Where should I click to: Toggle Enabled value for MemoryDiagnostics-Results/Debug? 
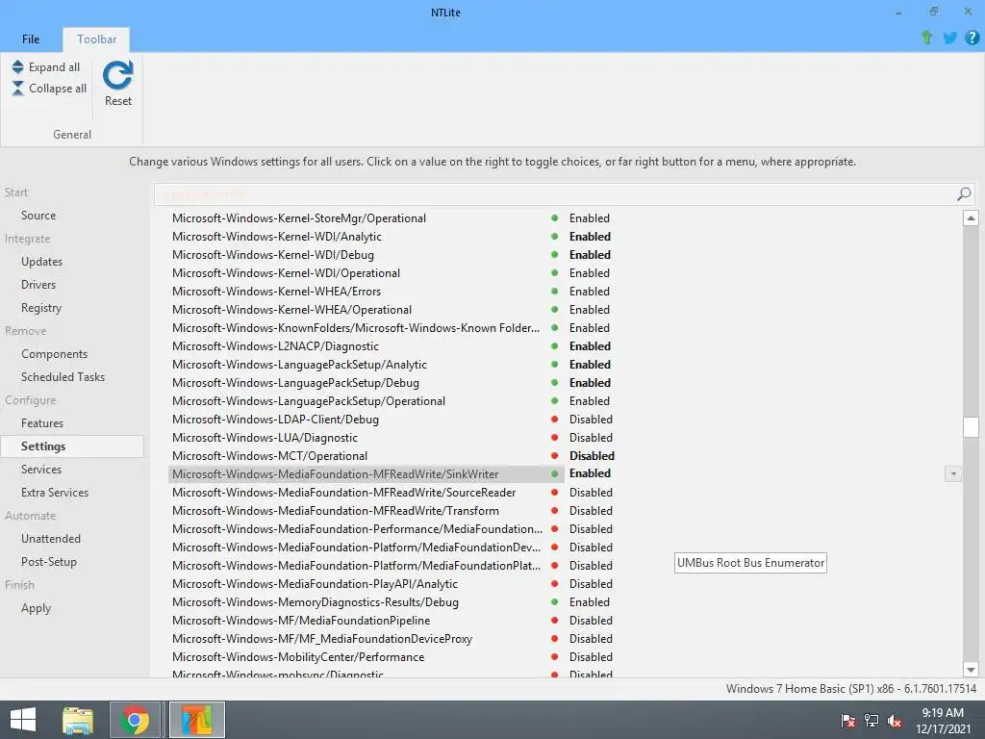tap(590, 602)
